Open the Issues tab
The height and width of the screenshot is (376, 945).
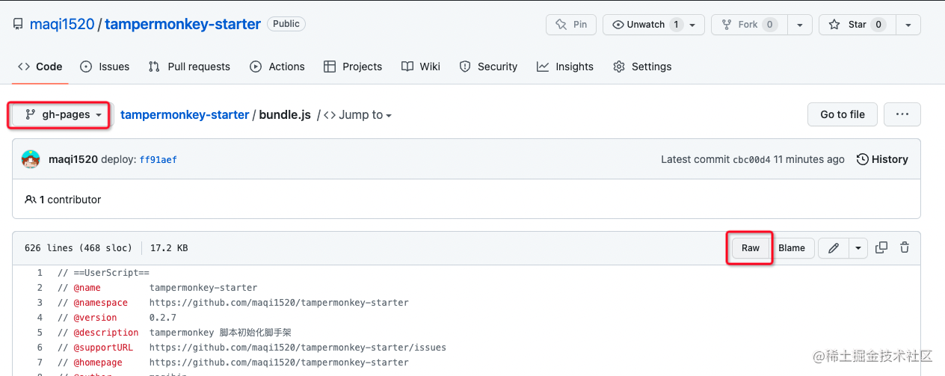click(105, 67)
